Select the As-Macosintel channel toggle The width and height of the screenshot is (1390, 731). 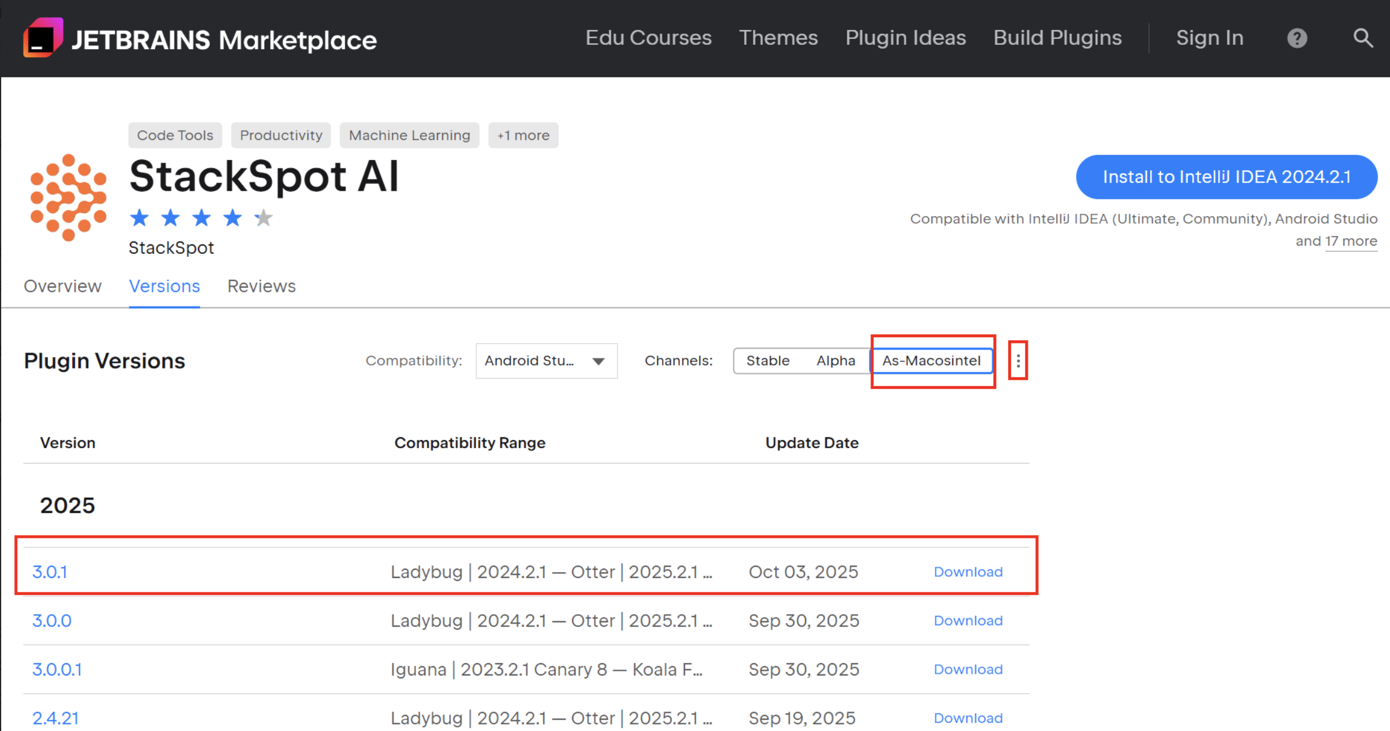(931, 361)
